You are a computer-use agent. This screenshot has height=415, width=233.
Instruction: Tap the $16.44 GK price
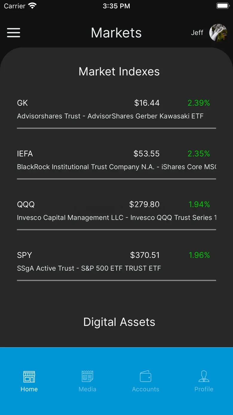coord(147,103)
